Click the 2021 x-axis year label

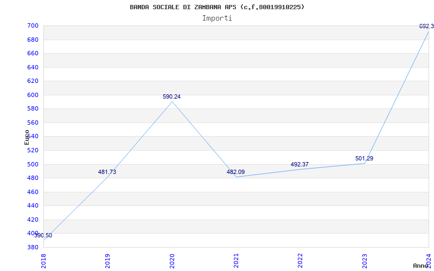(236, 261)
